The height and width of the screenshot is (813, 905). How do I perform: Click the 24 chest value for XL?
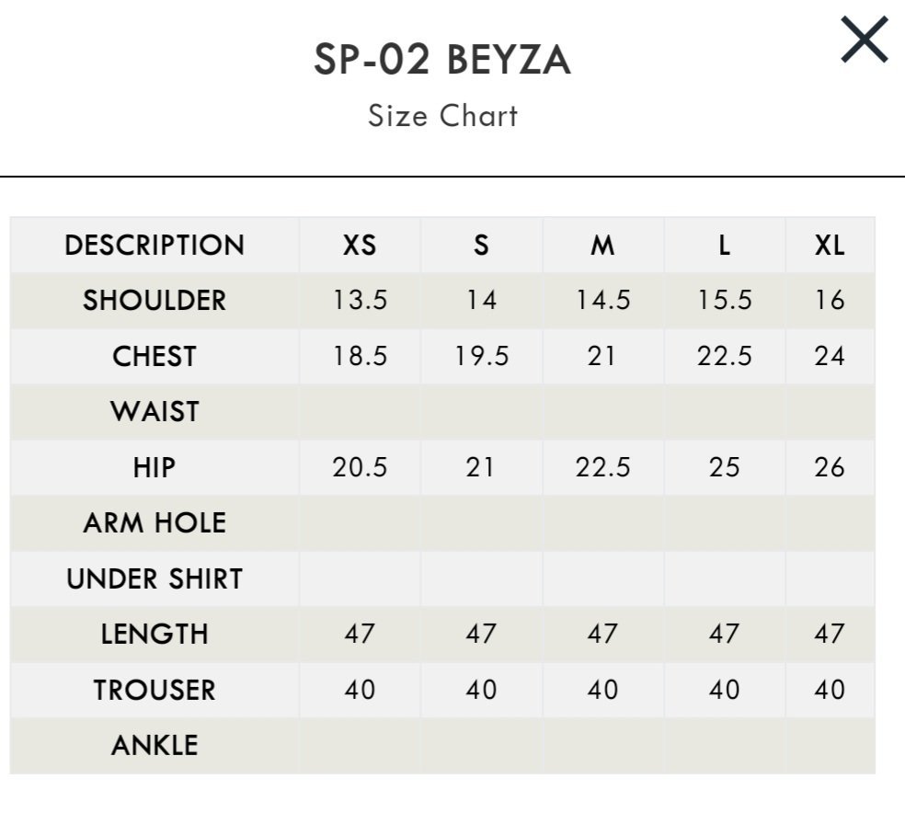pos(830,356)
